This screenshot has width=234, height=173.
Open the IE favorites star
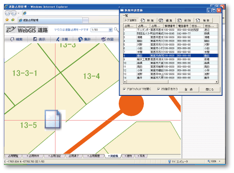(x=7, y=20)
